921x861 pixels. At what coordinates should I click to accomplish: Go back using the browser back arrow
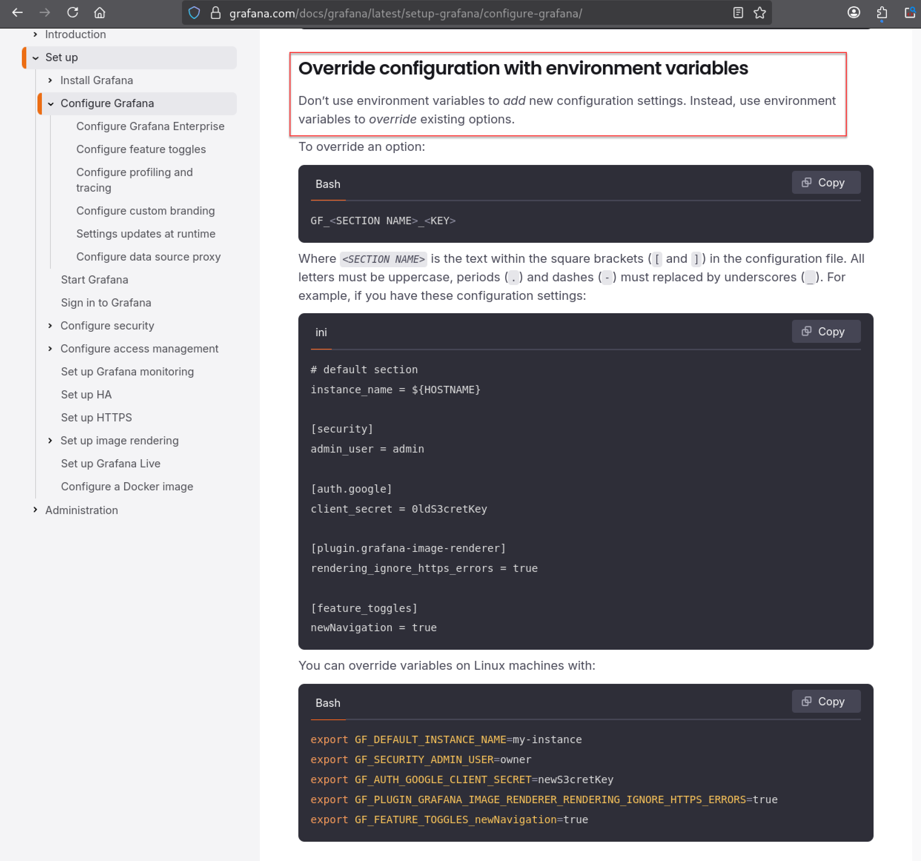point(17,13)
